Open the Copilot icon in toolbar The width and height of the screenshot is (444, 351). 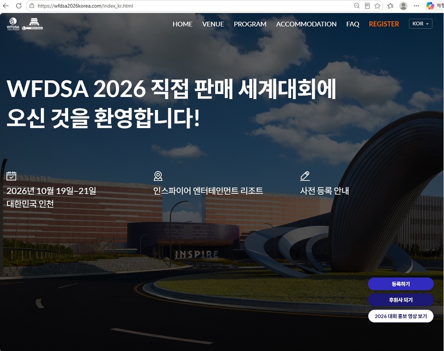[430, 5]
